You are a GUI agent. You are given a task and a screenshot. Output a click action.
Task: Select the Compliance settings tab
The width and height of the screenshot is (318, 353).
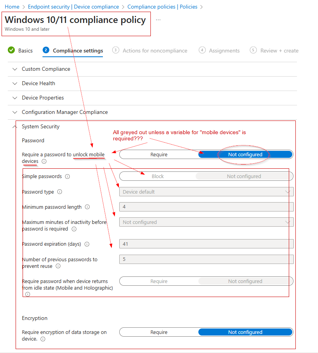78,51
